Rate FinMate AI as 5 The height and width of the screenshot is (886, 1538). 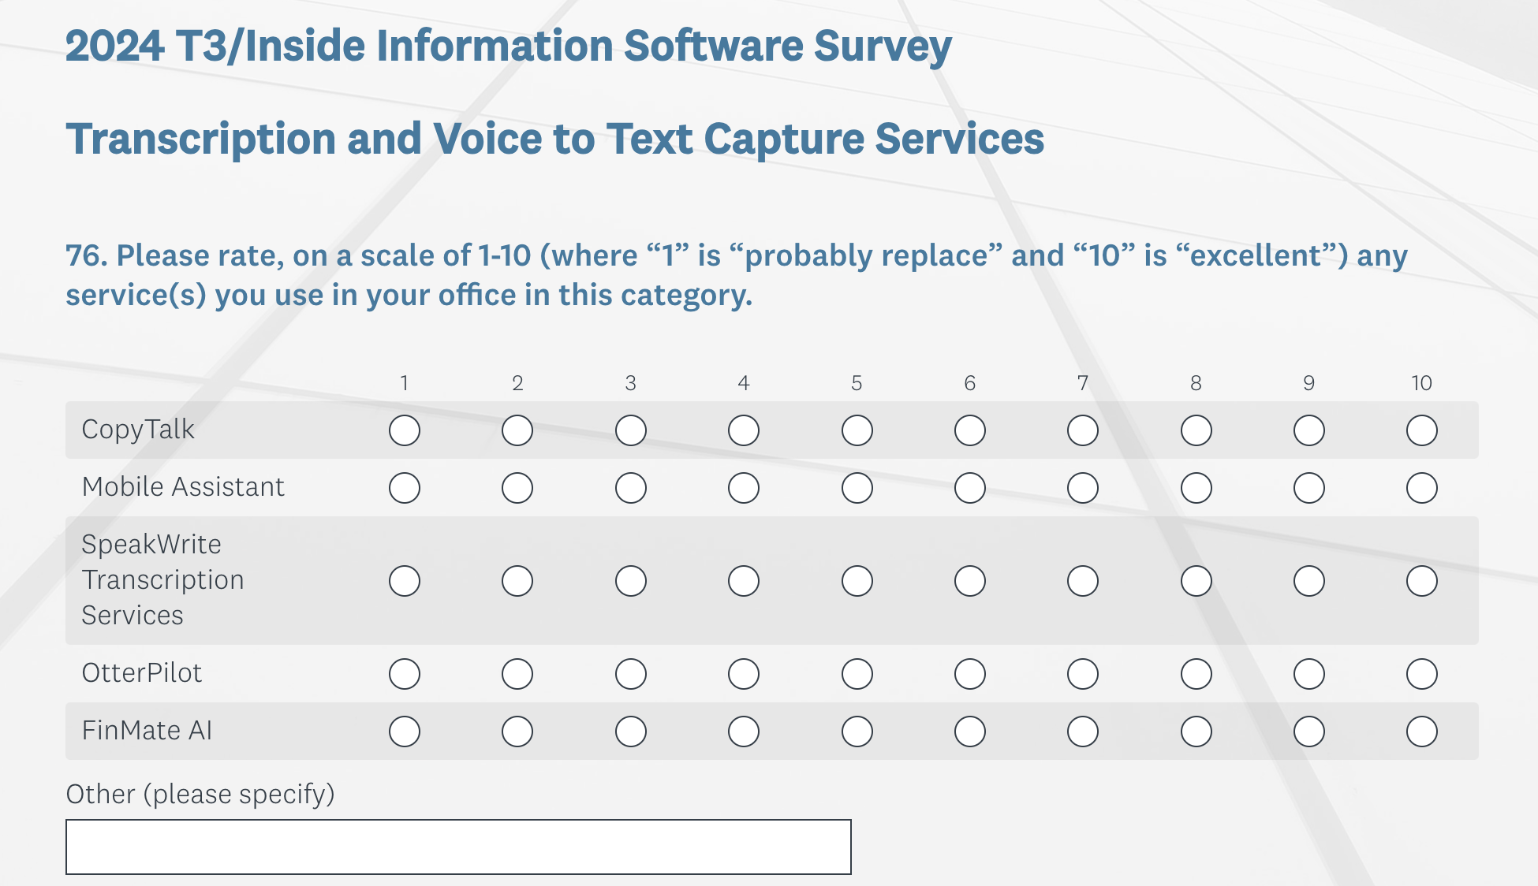pos(857,732)
